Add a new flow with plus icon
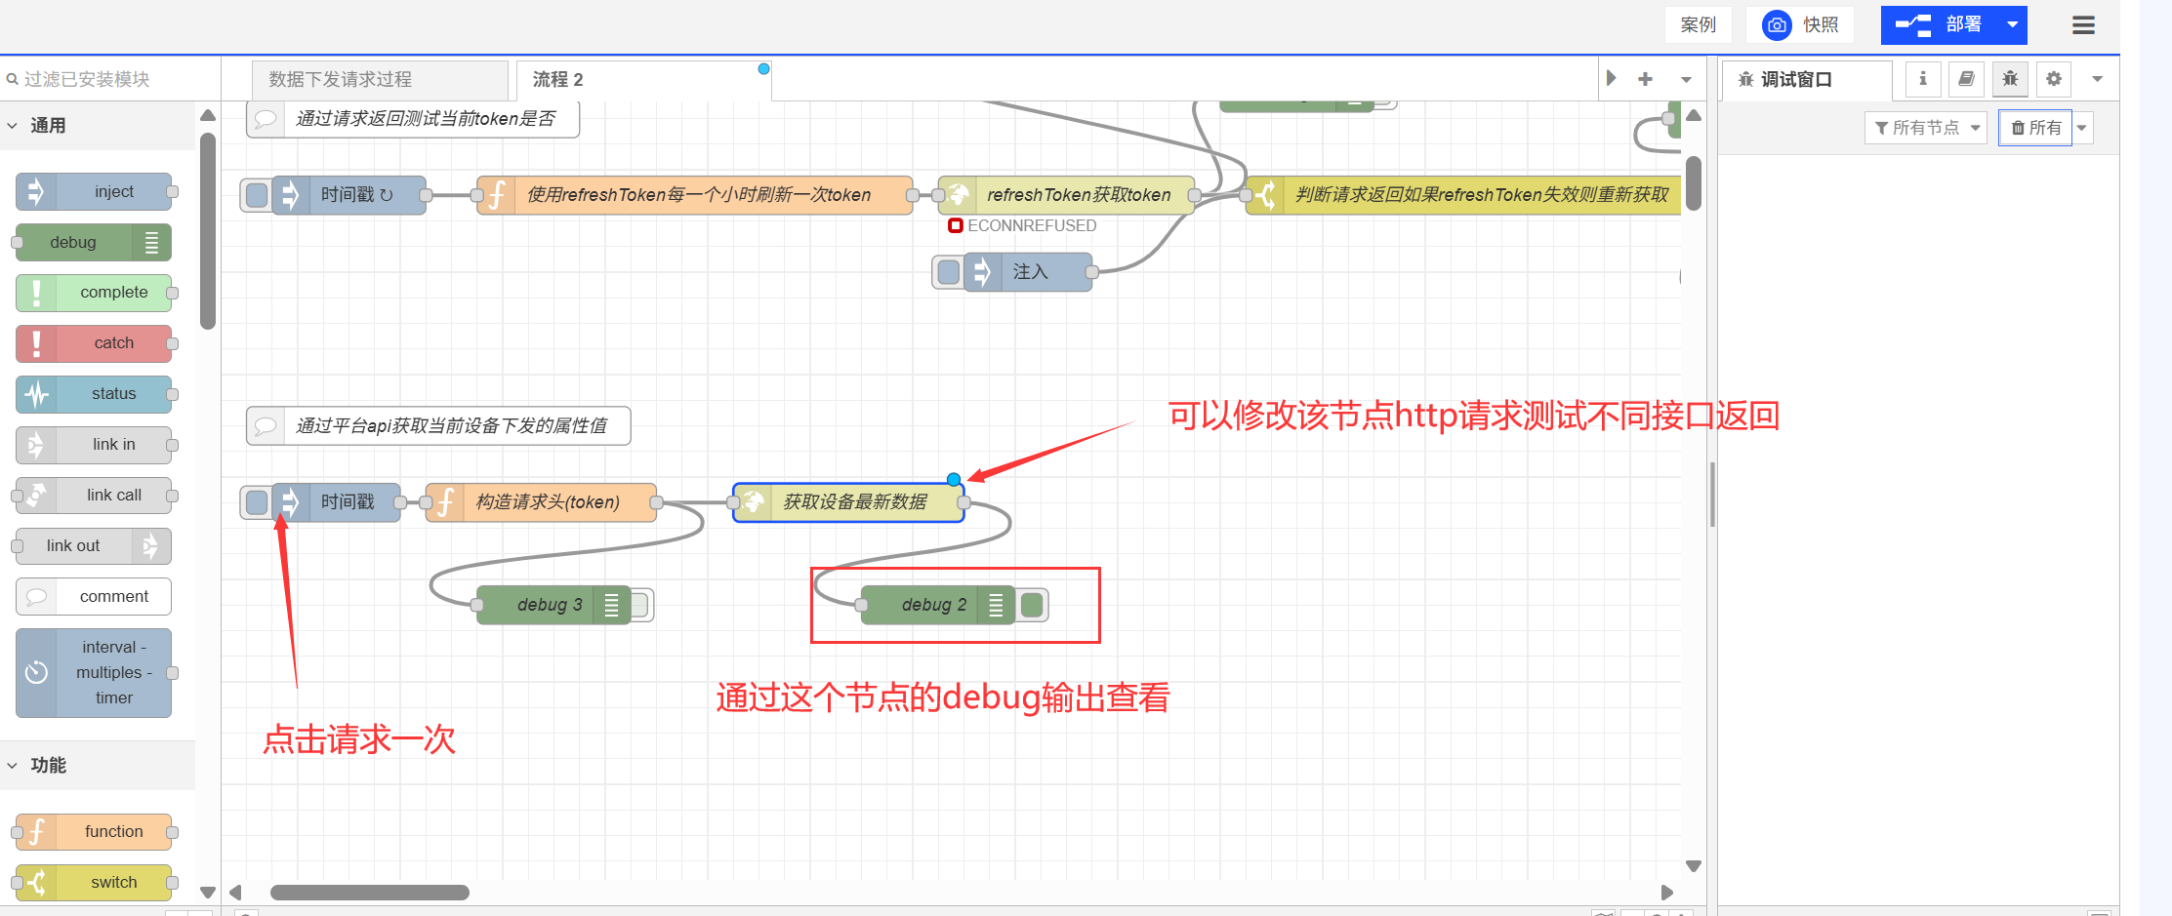The image size is (2172, 916). point(1645,79)
